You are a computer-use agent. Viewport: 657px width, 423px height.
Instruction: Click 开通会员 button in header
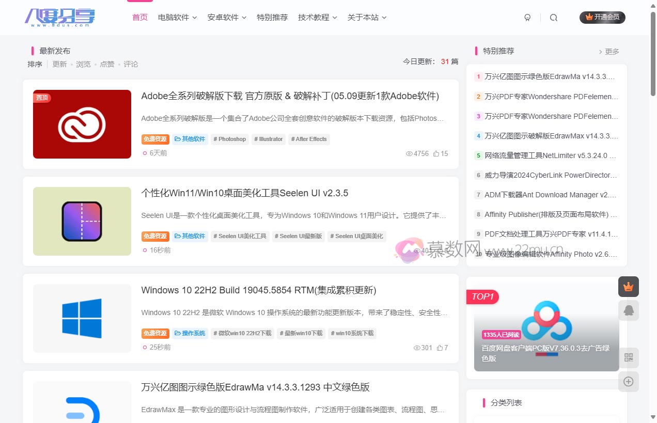click(602, 17)
